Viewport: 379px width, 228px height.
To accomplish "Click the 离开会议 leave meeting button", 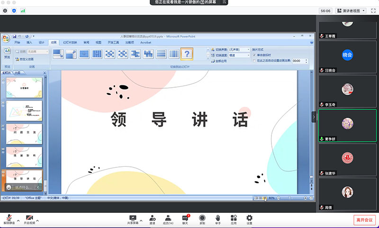I will coord(364,220).
